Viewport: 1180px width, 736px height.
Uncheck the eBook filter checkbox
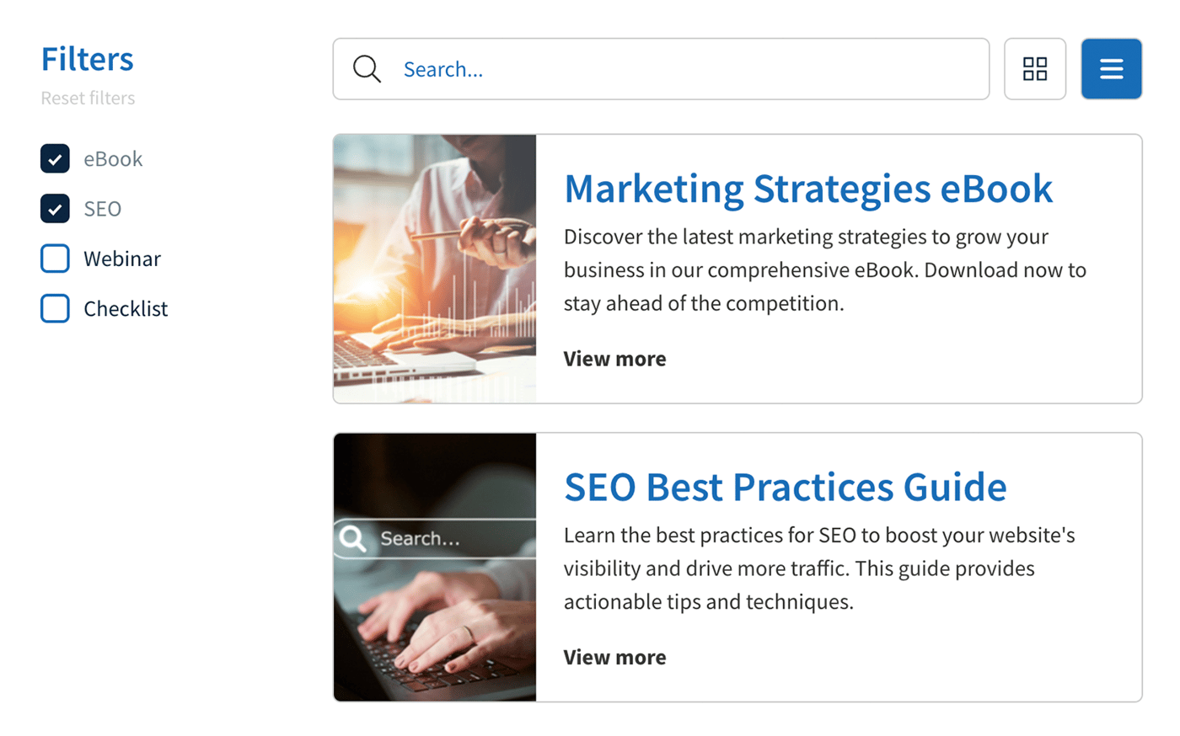point(55,158)
